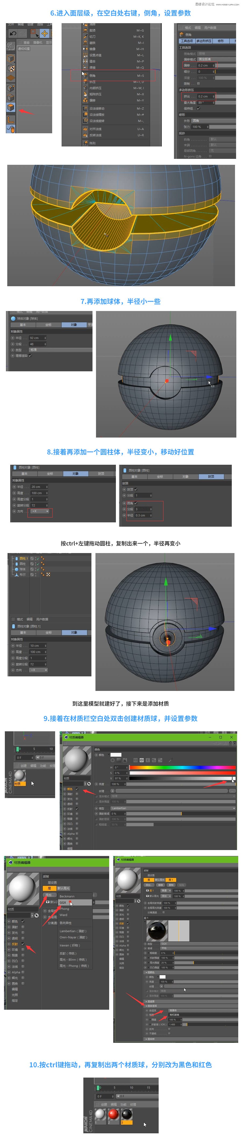Open the 外形 圆角 dropdown
Viewport: 242px width, 1143px height.
point(213,121)
